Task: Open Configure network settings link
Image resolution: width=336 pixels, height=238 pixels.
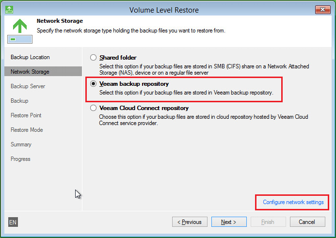Action: (x=293, y=202)
